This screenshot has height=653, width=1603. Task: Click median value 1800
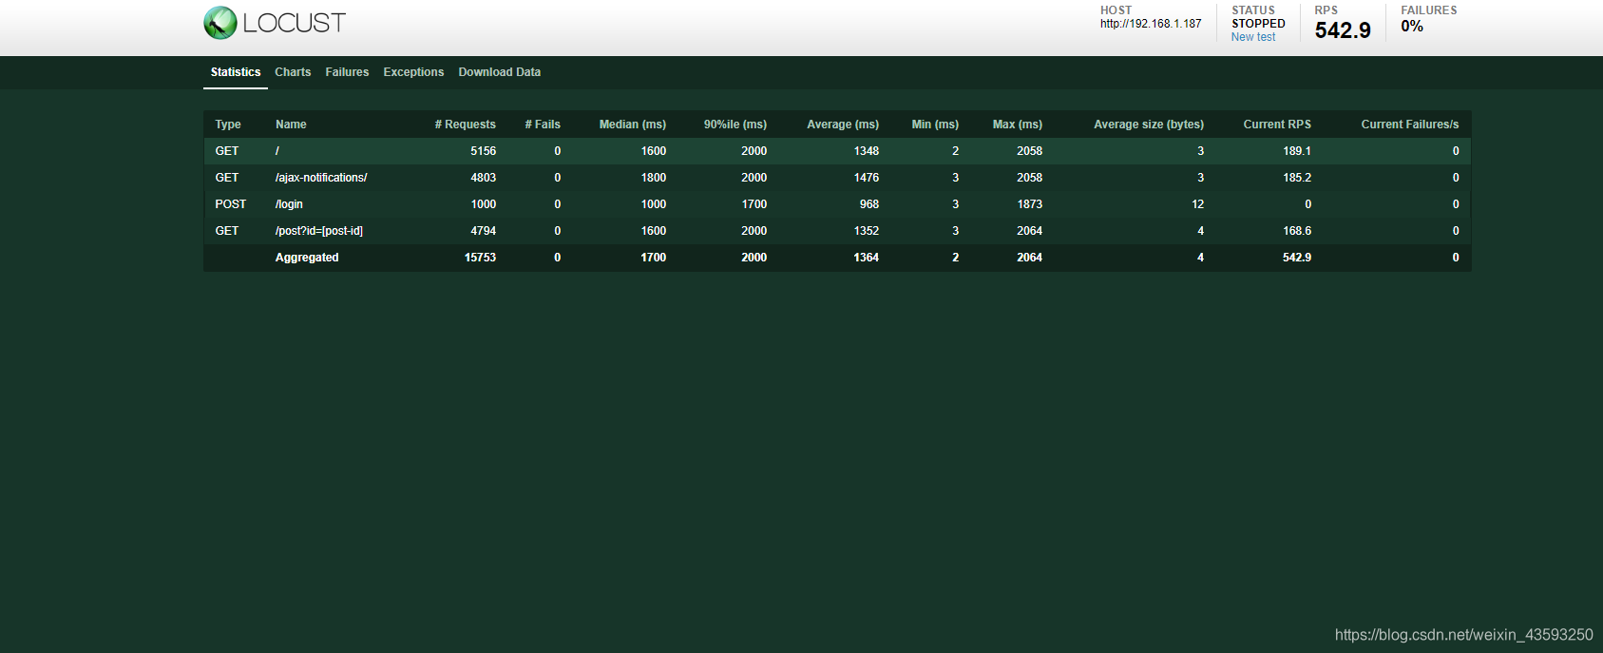pos(654,178)
